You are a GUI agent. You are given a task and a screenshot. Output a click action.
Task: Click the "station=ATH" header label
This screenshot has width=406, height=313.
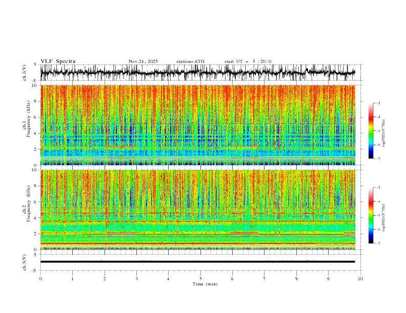tap(190, 61)
